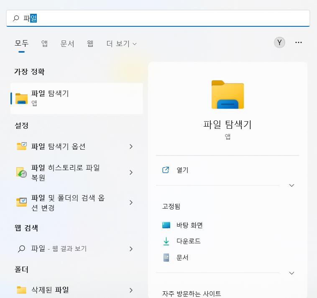Click the search options folder icon
Image resolution: width=317 pixels, height=298 pixels.
coord(21,202)
